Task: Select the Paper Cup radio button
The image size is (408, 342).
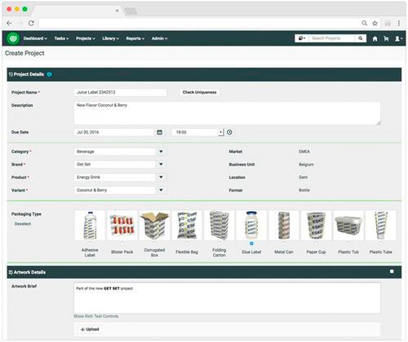Action: (316, 243)
